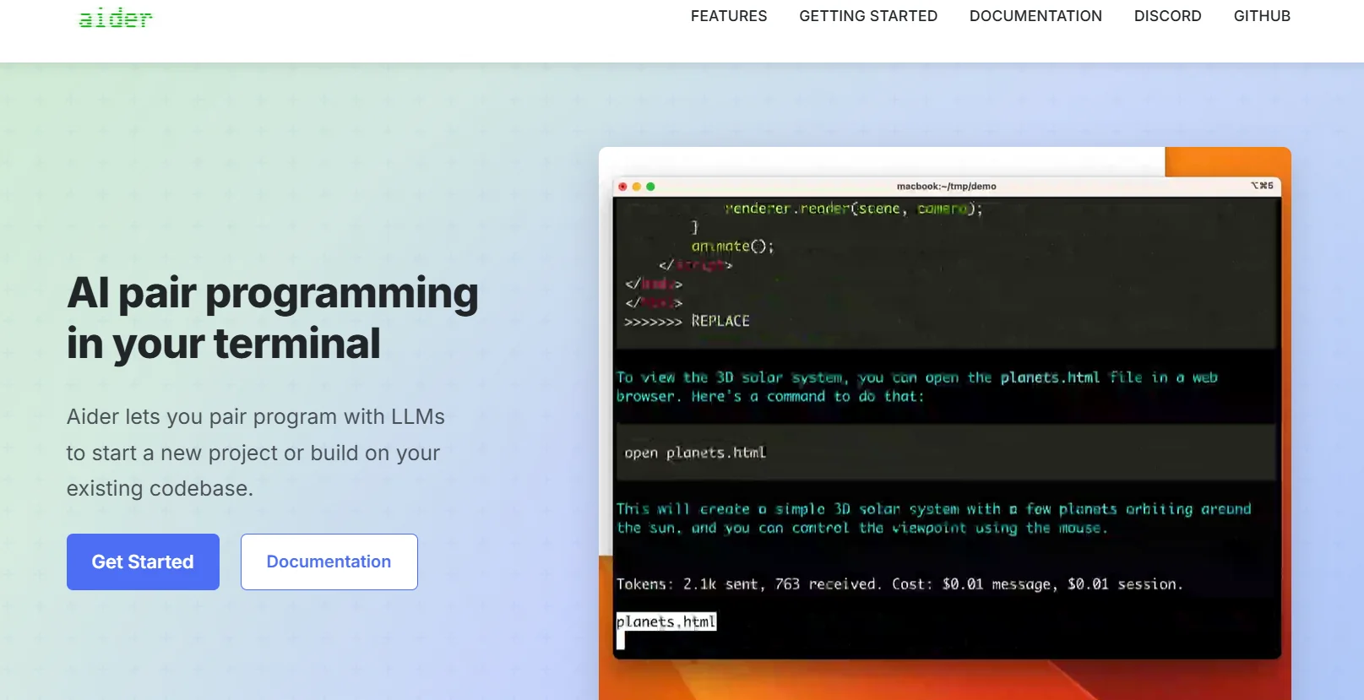
Task: Click the ⌥⌘5 shortcut indicator in terminal
Action: [x=1262, y=186]
